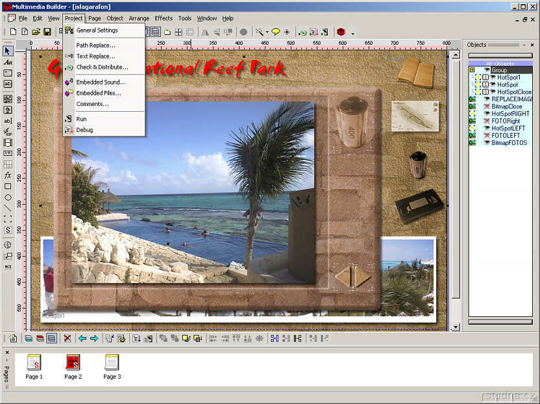
Task: Click the left blue arrow previous page icon
Action: coord(82,338)
